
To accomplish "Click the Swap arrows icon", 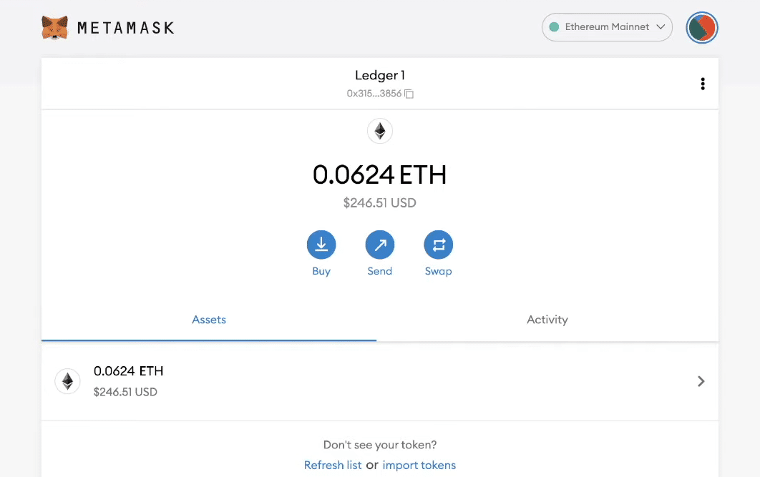I will (x=439, y=245).
